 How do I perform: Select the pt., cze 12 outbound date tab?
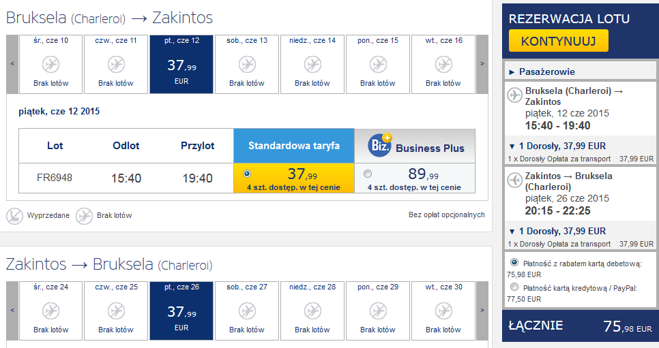[x=181, y=64]
